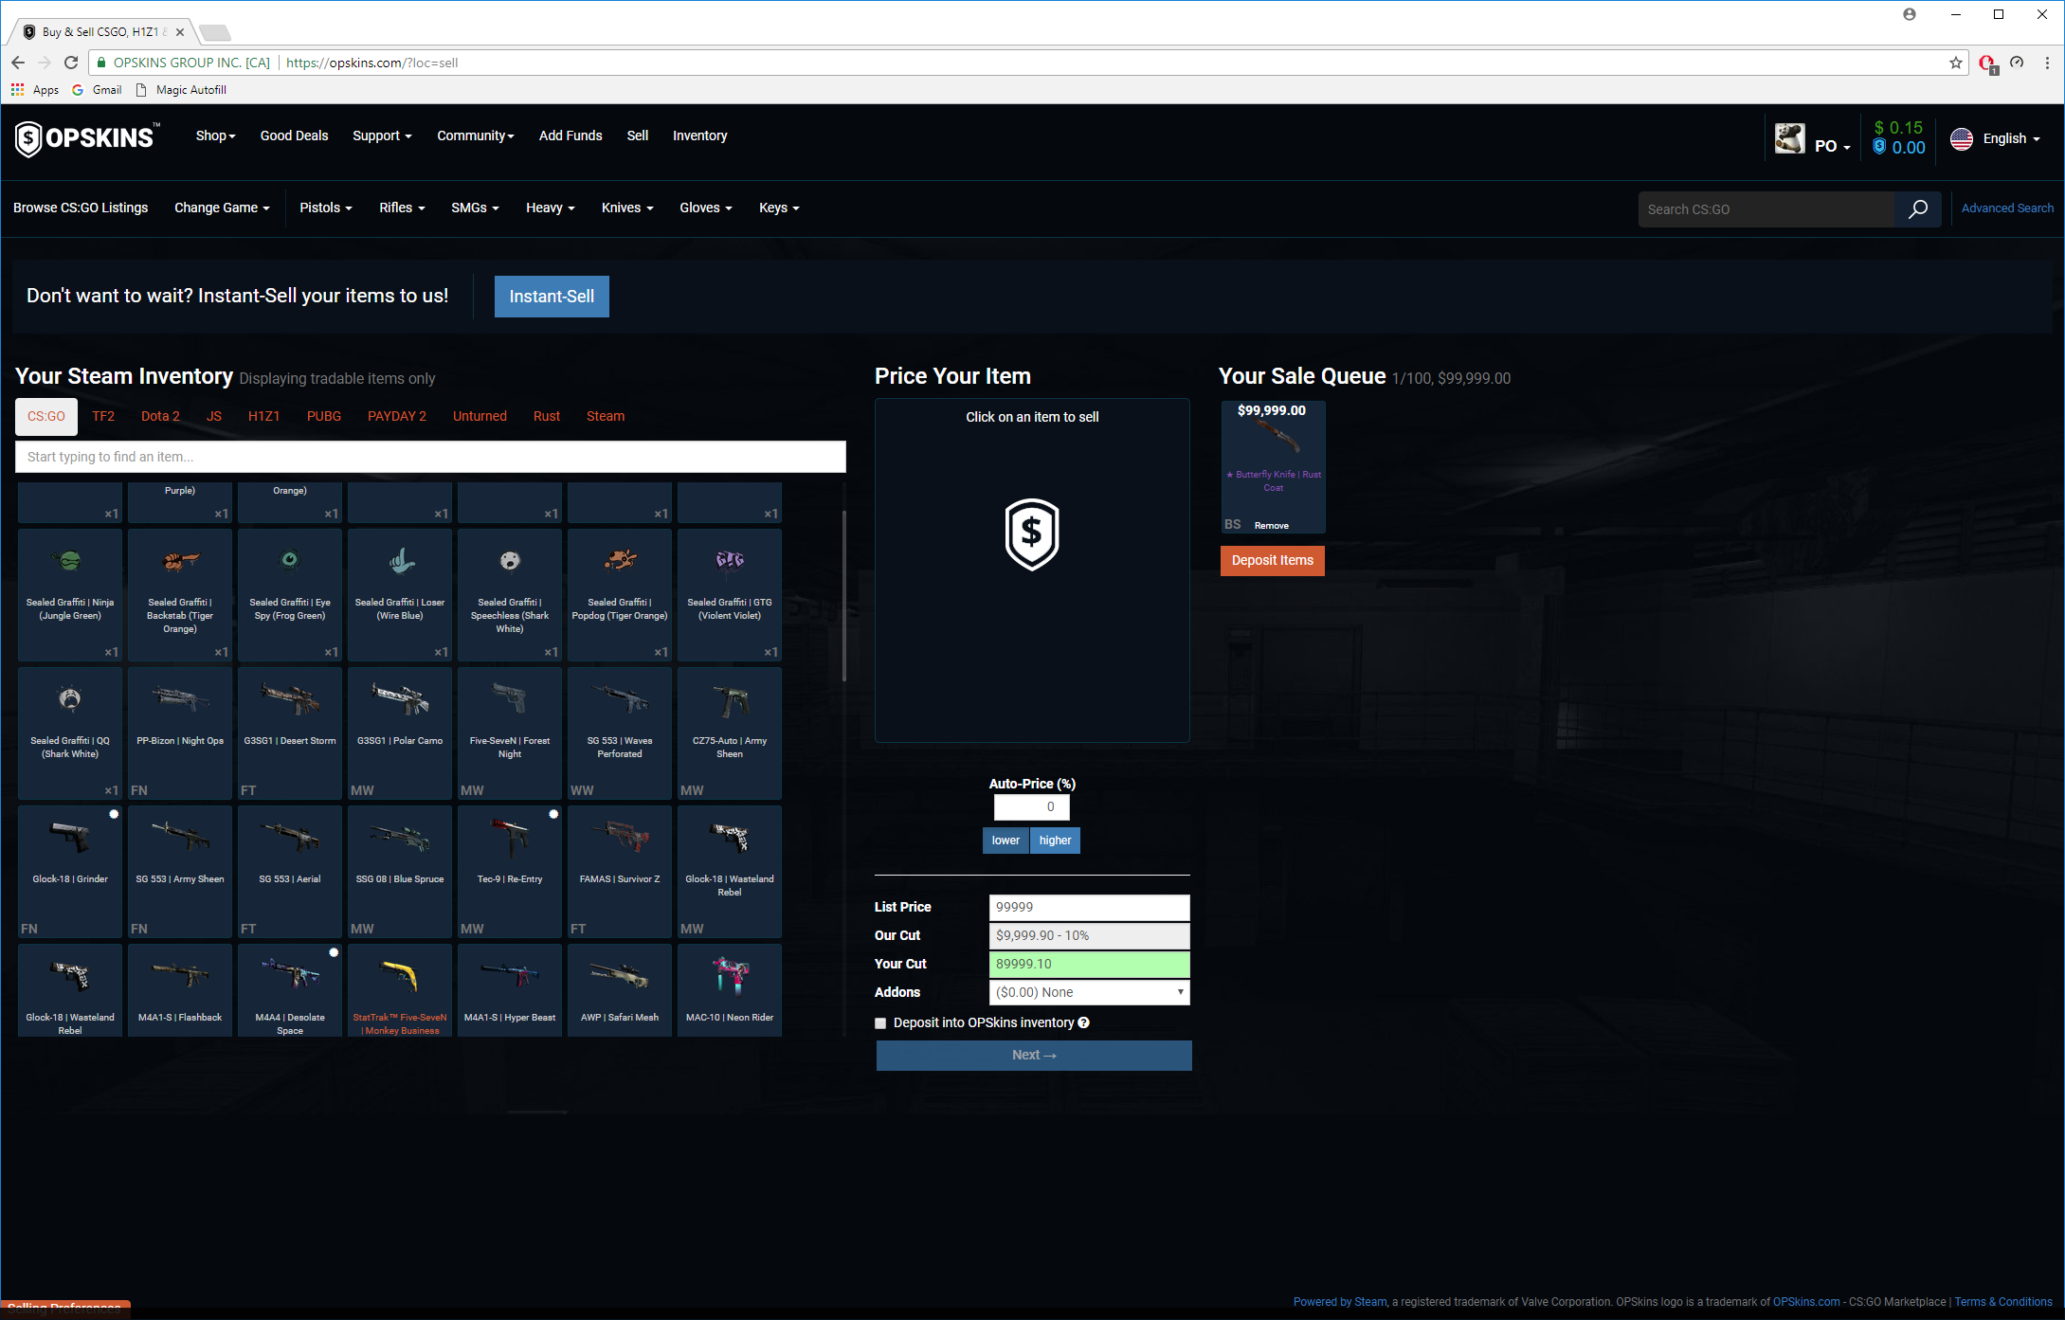Switch to Dota 2 inventory tab
This screenshot has height=1320, width=2065.
coord(160,416)
